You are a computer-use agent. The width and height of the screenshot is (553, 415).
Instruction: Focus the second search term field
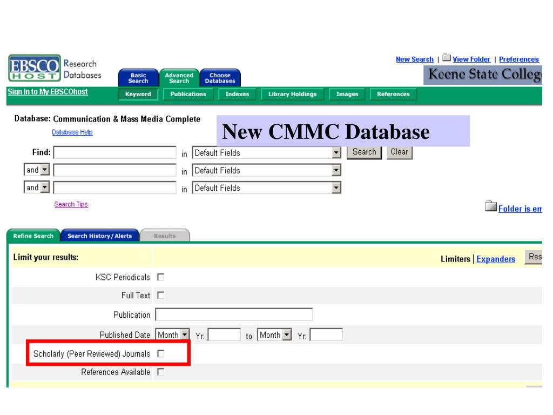(114, 170)
